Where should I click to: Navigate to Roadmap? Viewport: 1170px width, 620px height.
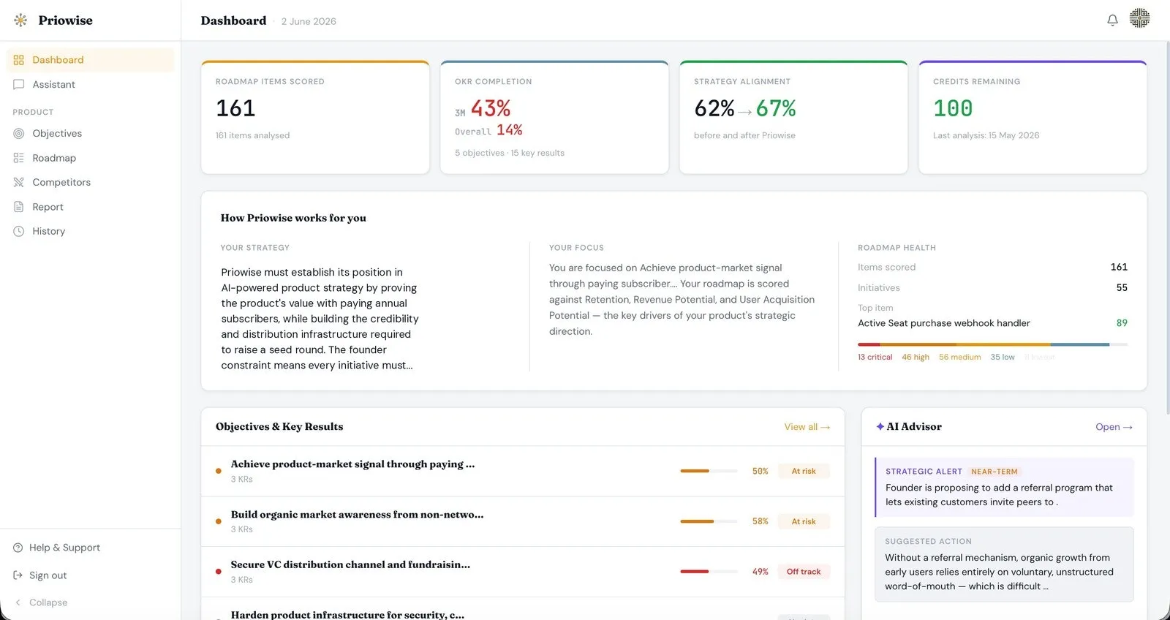pyautogui.click(x=91, y=158)
